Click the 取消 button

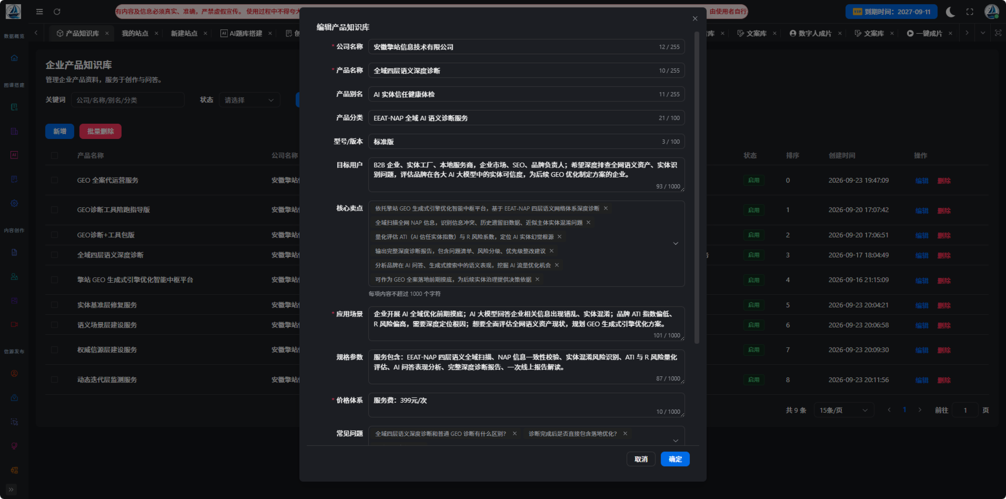point(641,459)
